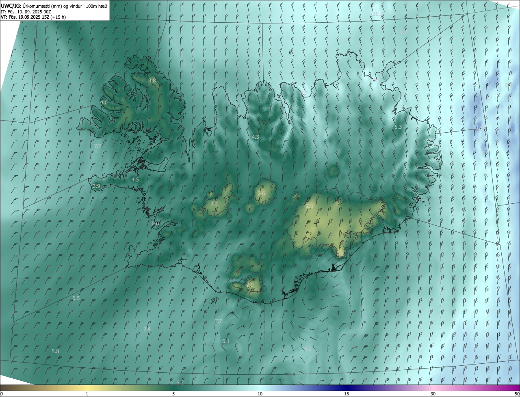Select the 5.3 value in northeast Iceland
Image resolution: width=520 pixels, height=397 pixels.
click(x=398, y=127)
